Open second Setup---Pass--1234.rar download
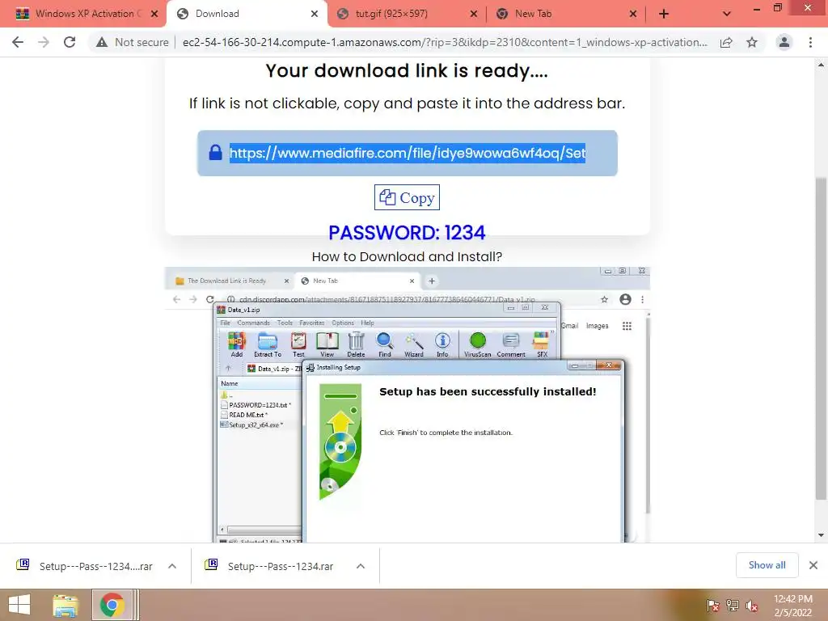 tap(269, 566)
